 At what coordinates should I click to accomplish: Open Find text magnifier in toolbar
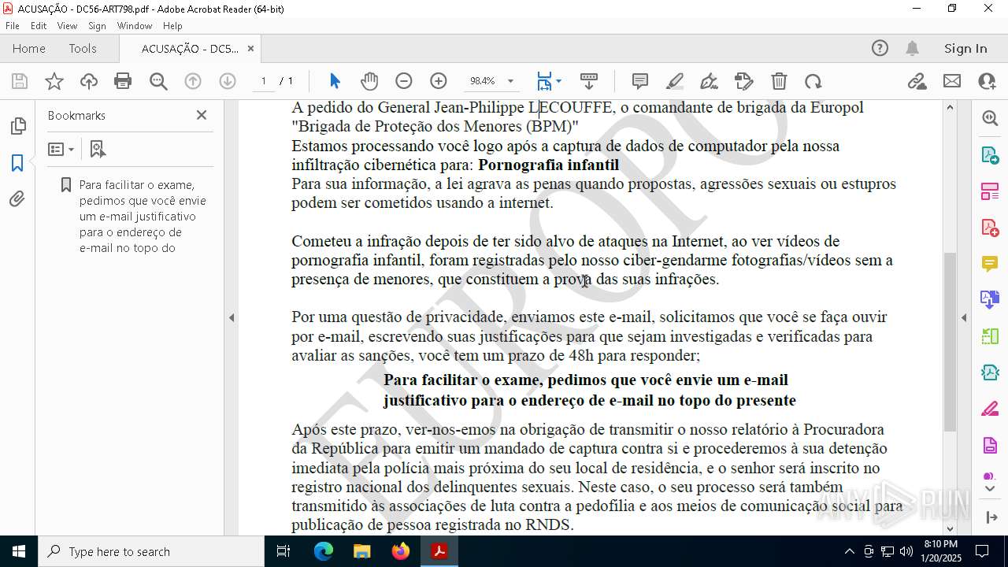click(158, 81)
